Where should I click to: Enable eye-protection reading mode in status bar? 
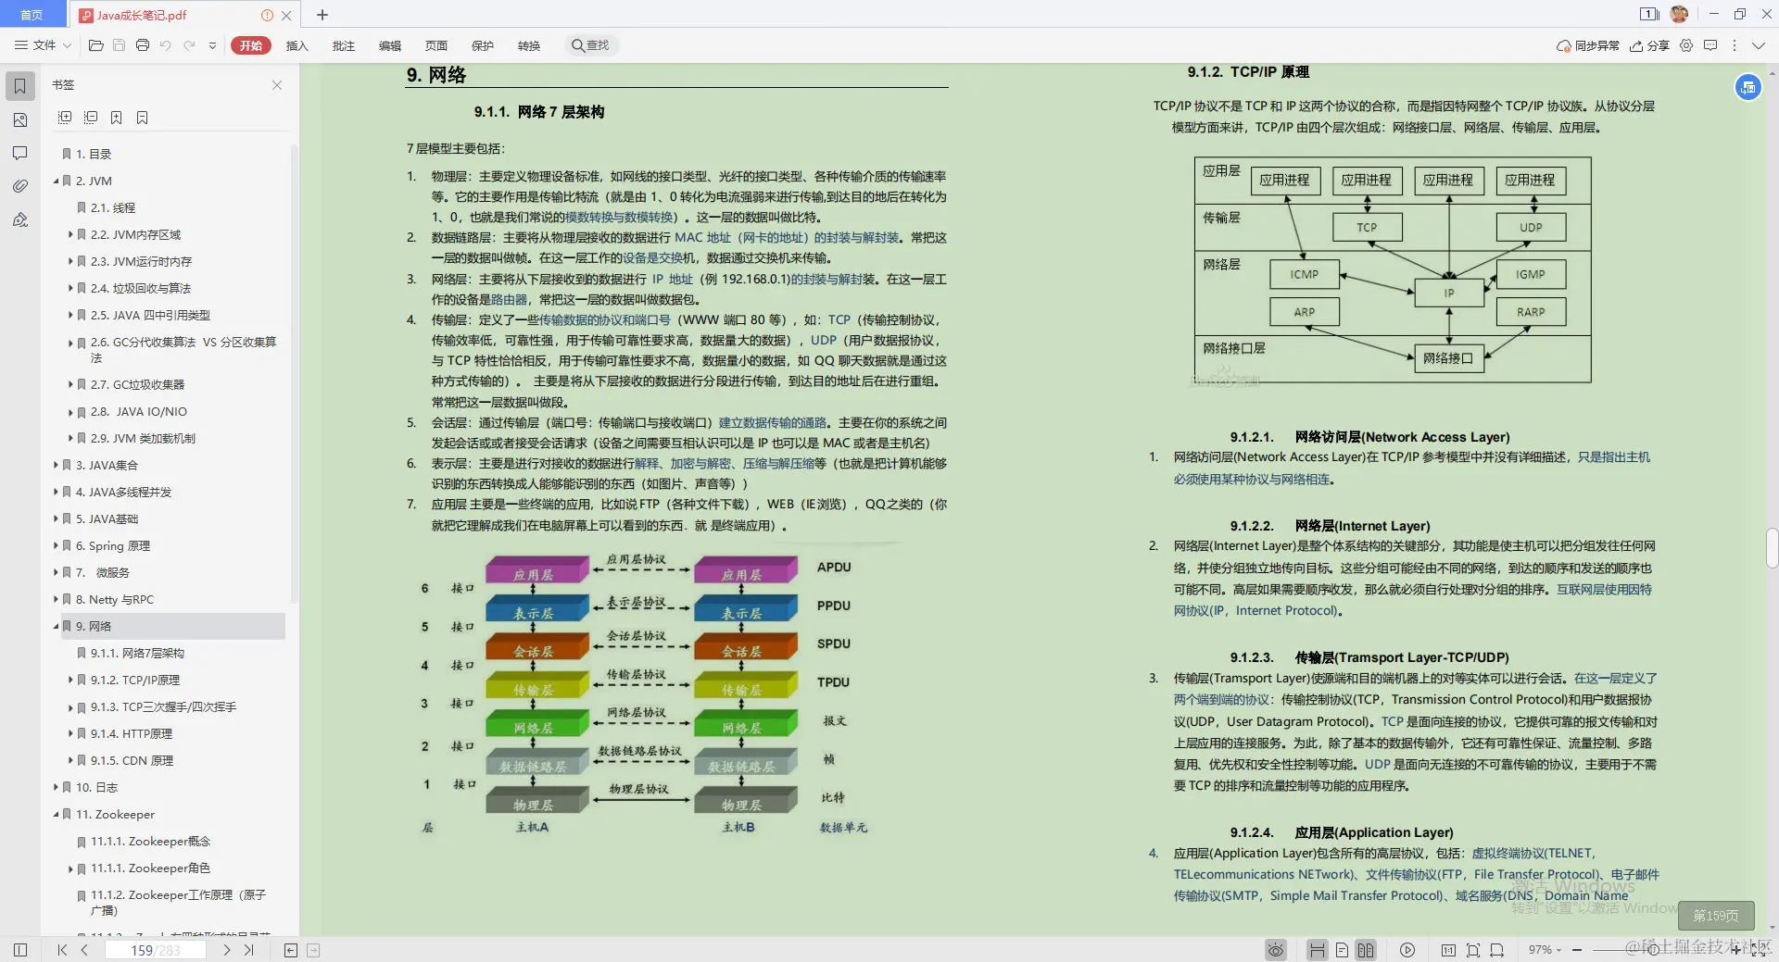click(x=1275, y=950)
